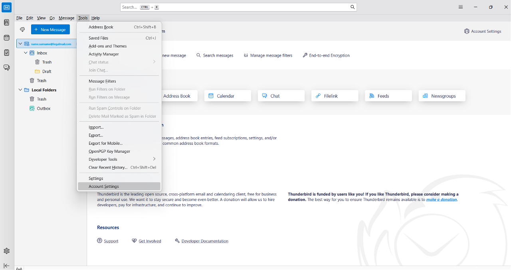This screenshot has height=270, width=511.
Task: Open the Tasks spaces icon
Action: 6,53
